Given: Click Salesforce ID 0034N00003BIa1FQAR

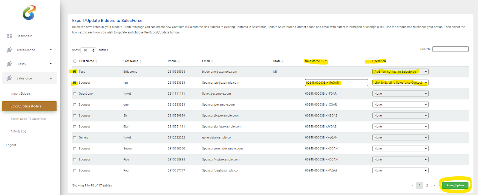Looking at the screenshot, I should coord(321,94).
